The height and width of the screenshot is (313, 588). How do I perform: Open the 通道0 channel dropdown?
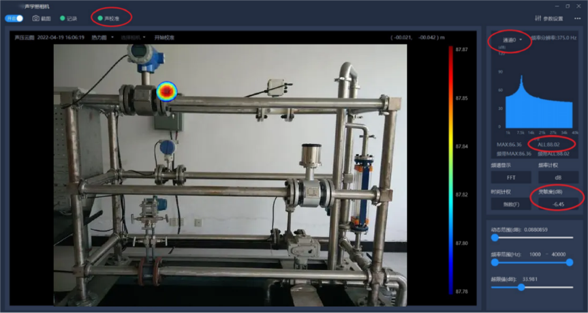pos(512,40)
